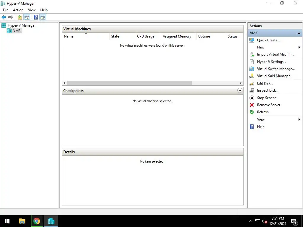303x227 pixels.
Task: Sort by Uptime column header
Action: 211,36
